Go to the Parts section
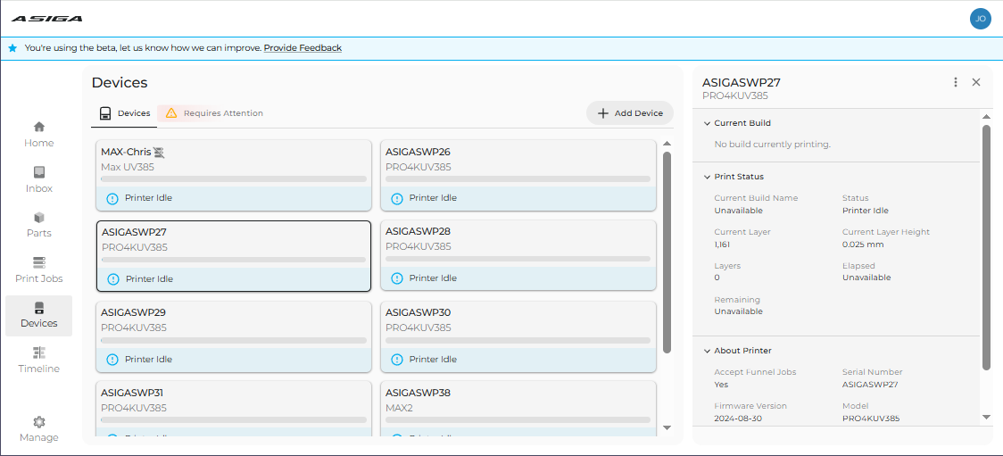Image resolution: width=1003 pixels, height=456 pixels. (x=39, y=225)
